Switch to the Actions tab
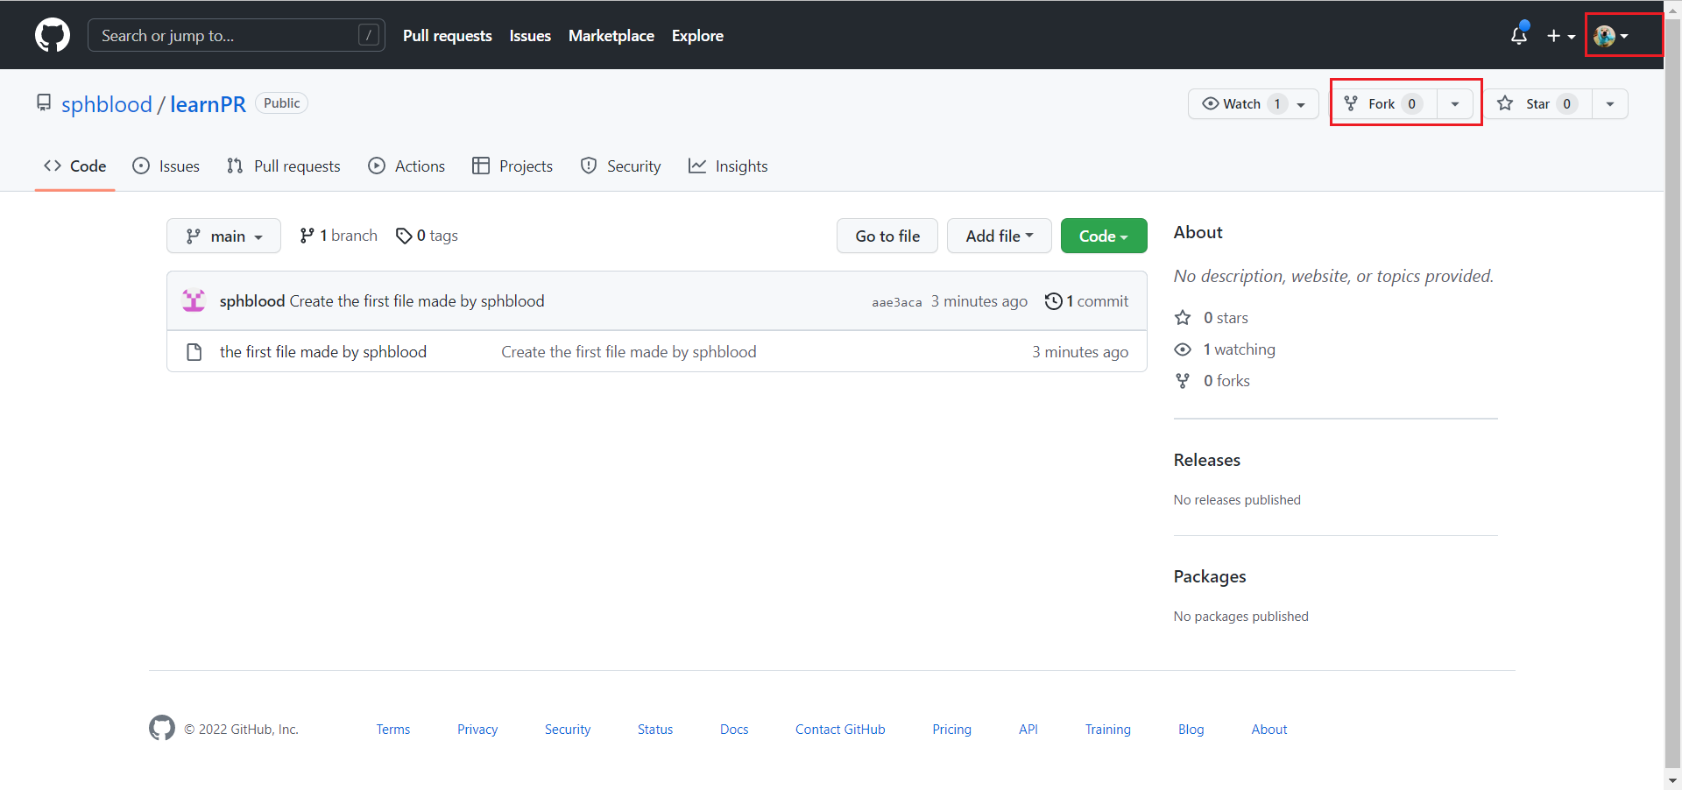Screen dimensions: 1682x790 pyautogui.click(x=406, y=166)
